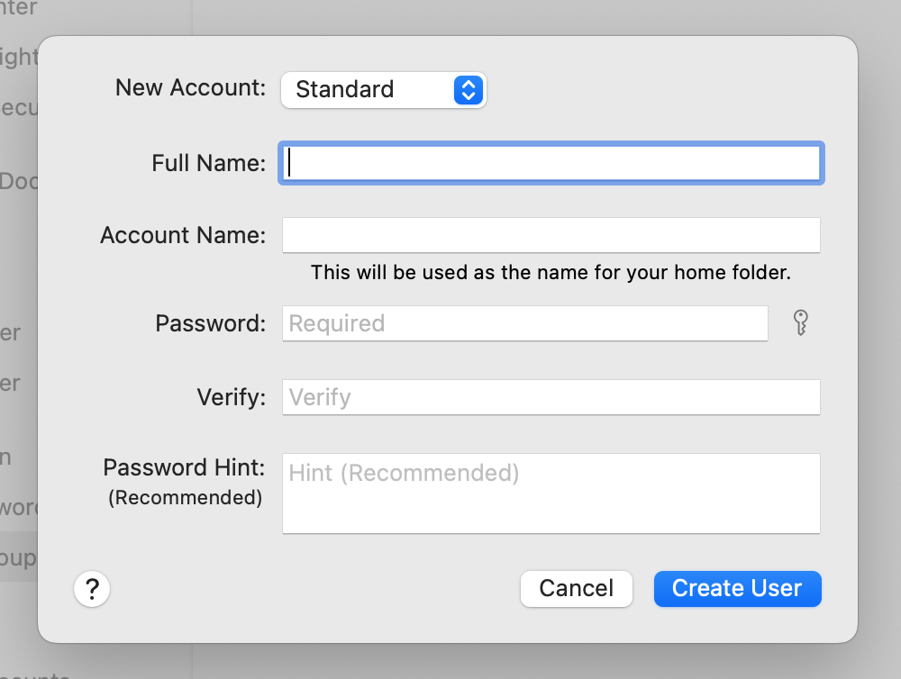
Task: Click the "Account Name:" label text
Action: [183, 235]
